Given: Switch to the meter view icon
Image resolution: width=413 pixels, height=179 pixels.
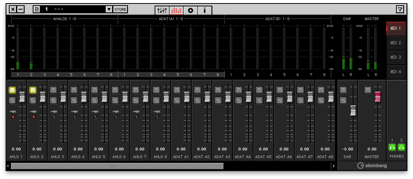Looking at the screenshot, I should [176, 10].
